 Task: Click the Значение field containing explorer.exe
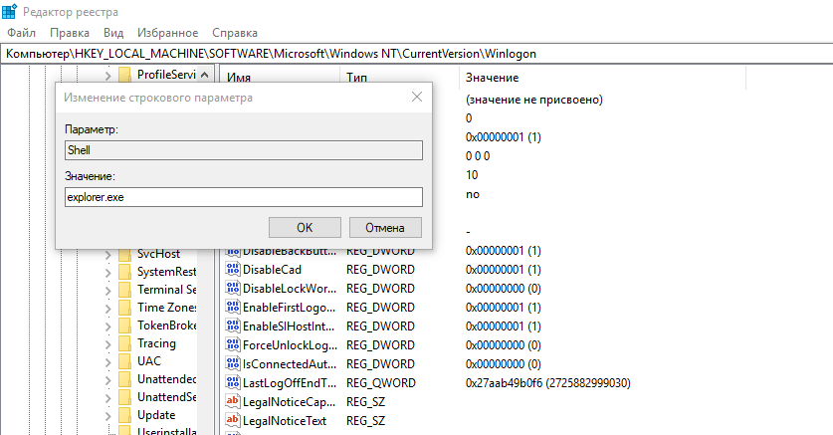244,197
